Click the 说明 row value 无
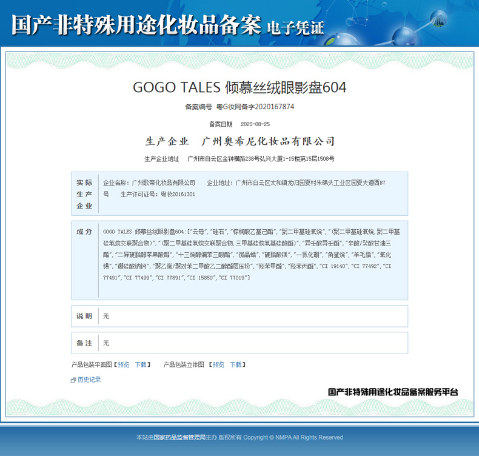Image resolution: width=479 pixels, height=456 pixels. pyautogui.click(x=106, y=317)
